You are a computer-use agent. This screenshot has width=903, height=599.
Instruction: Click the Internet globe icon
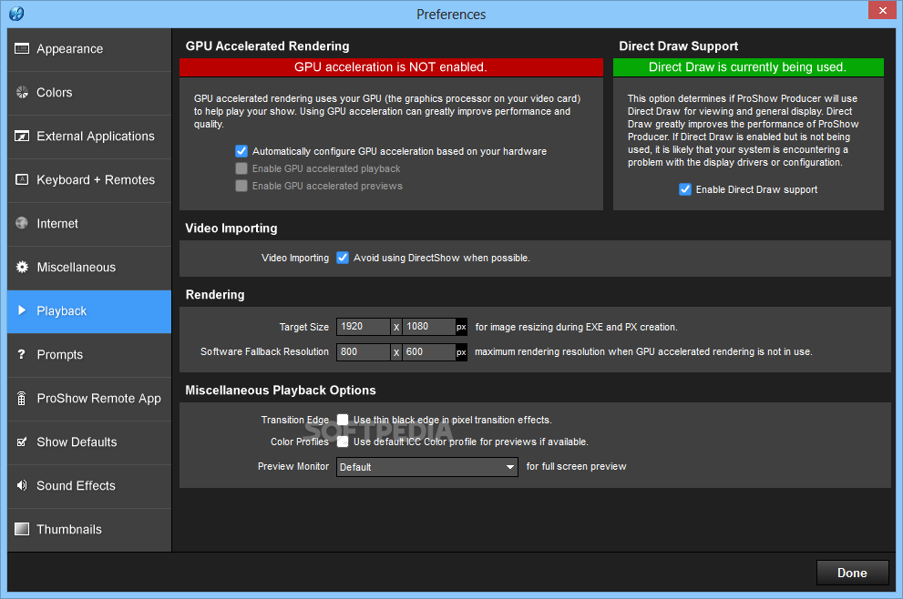[x=22, y=223]
